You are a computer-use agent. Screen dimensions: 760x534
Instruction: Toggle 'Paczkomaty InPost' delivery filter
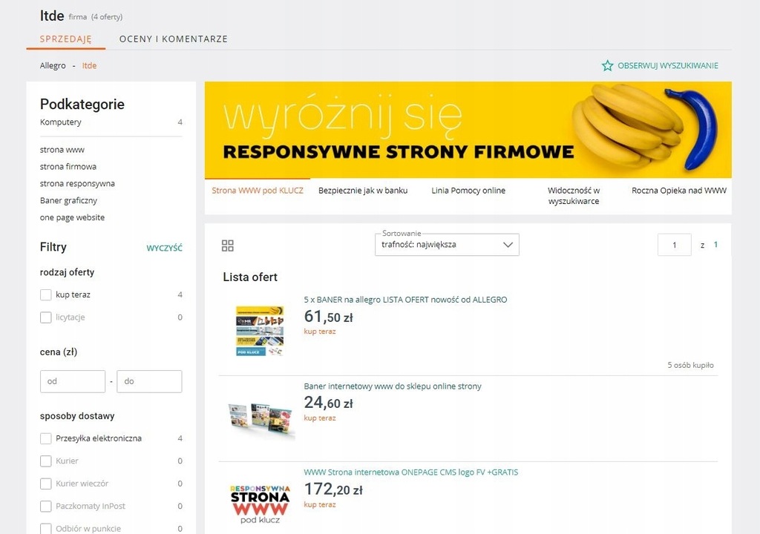pyautogui.click(x=46, y=507)
